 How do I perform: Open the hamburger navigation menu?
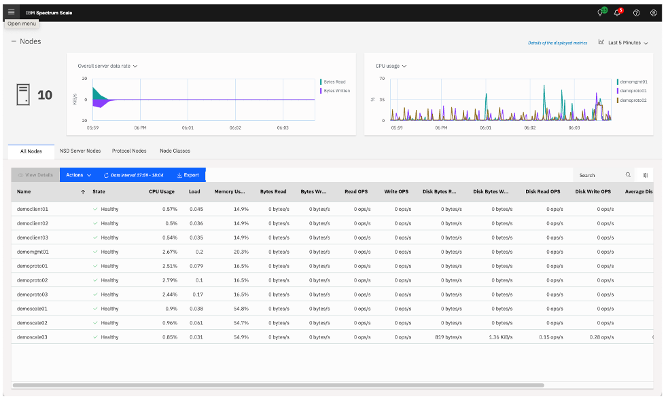coord(11,12)
